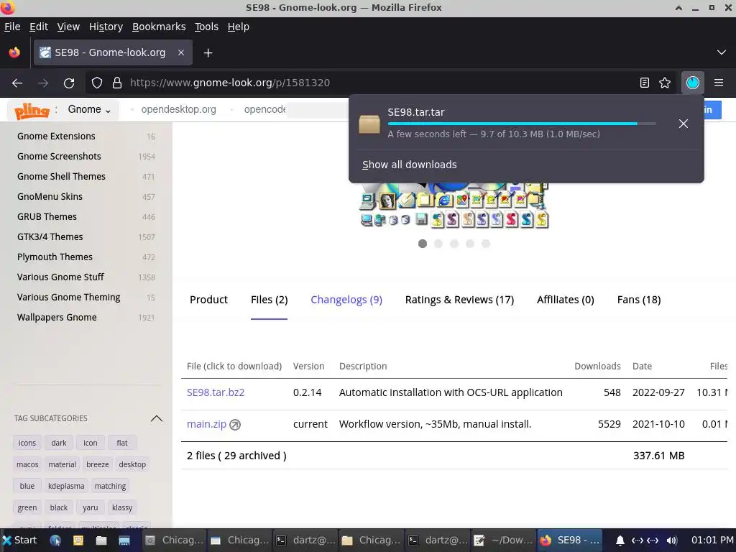Open the Start menu
736x552 pixels.
tap(19, 540)
